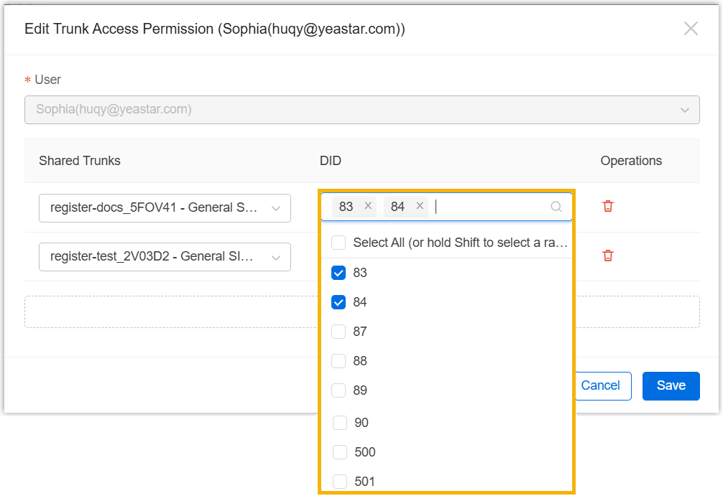Image resolution: width=723 pixels, height=501 pixels.
Task: Check DID 500 in dropdown list
Action: tap(340, 452)
